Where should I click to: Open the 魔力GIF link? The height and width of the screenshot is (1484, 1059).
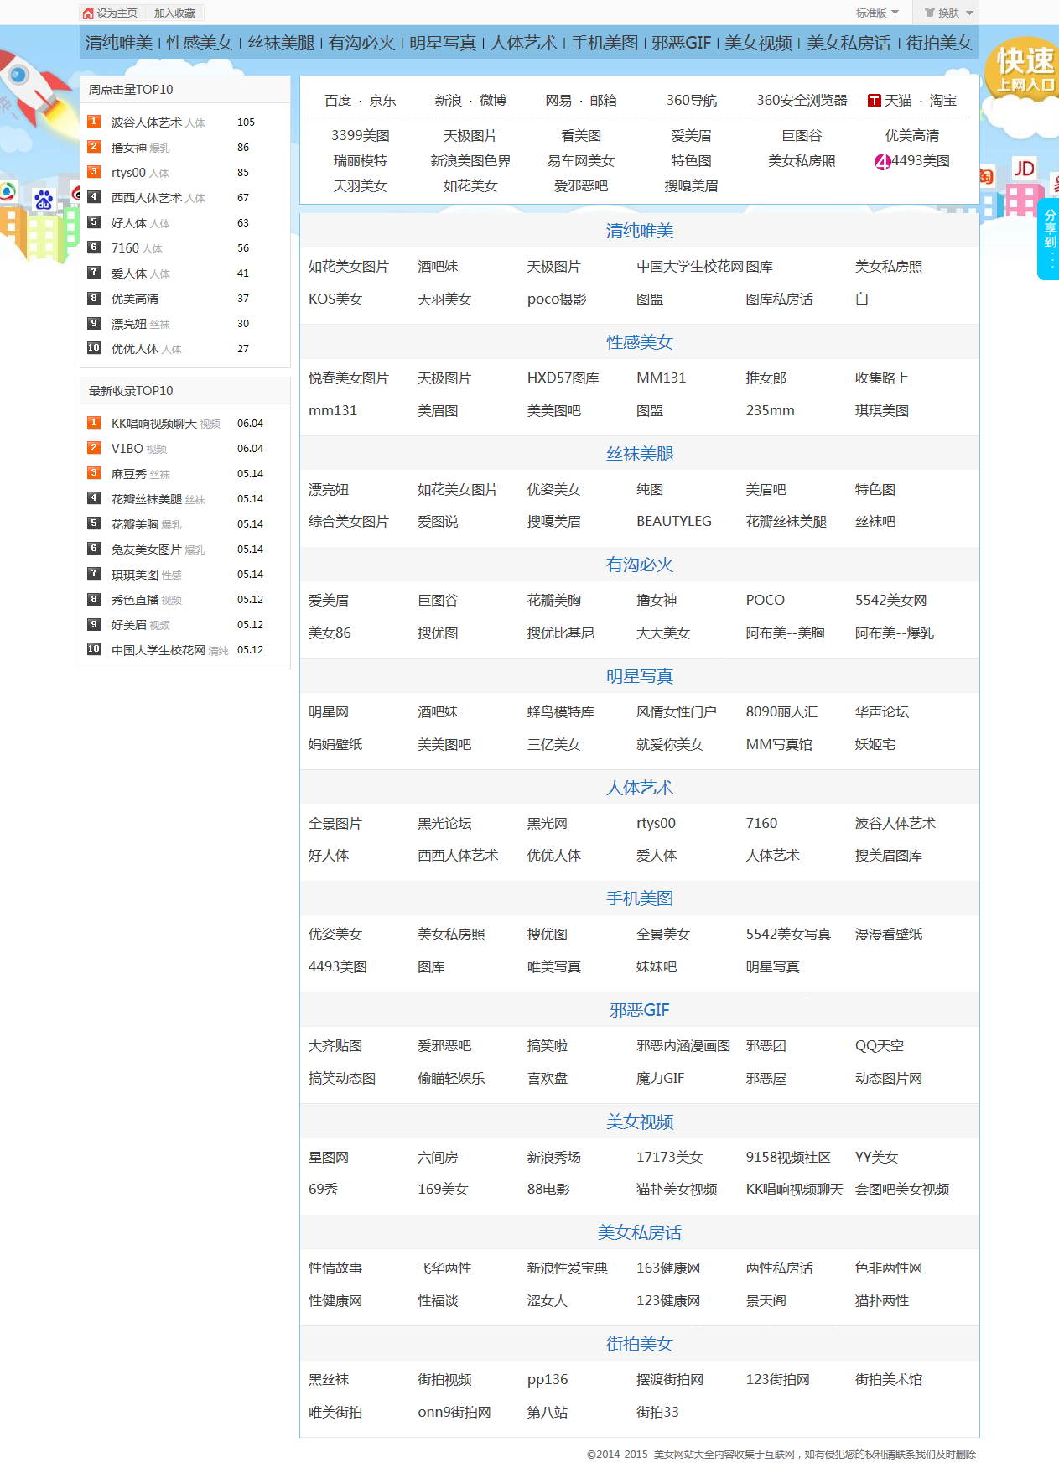click(x=661, y=1079)
